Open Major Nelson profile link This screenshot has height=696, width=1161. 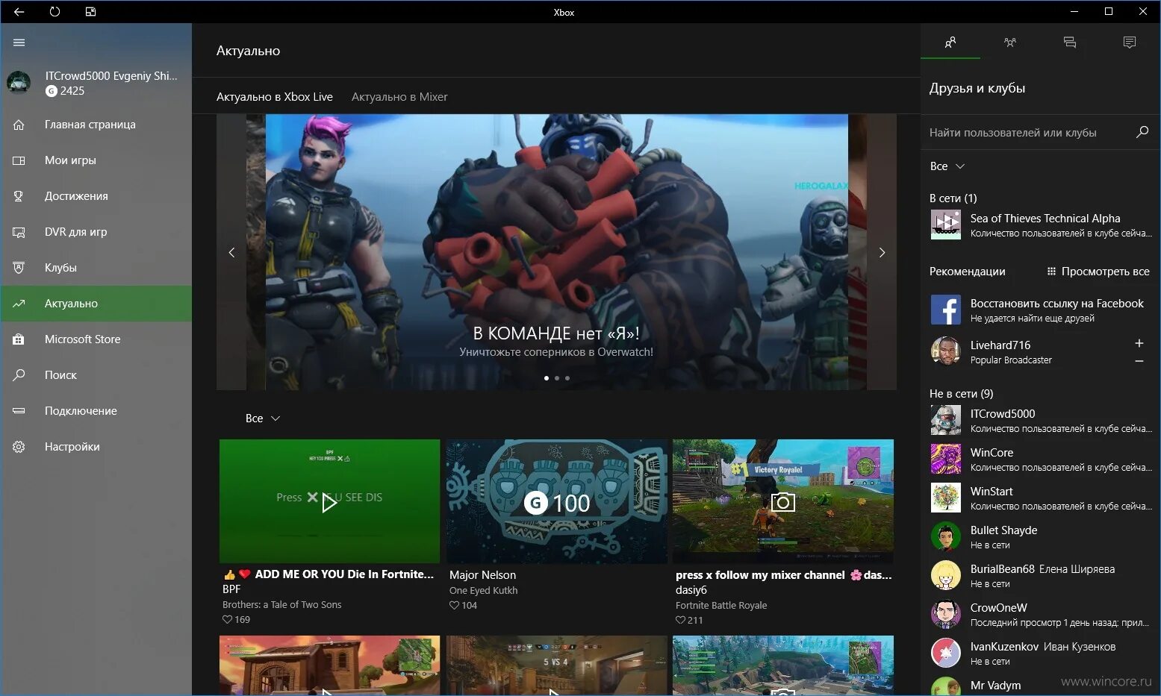pyautogui.click(x=482, y=575)
